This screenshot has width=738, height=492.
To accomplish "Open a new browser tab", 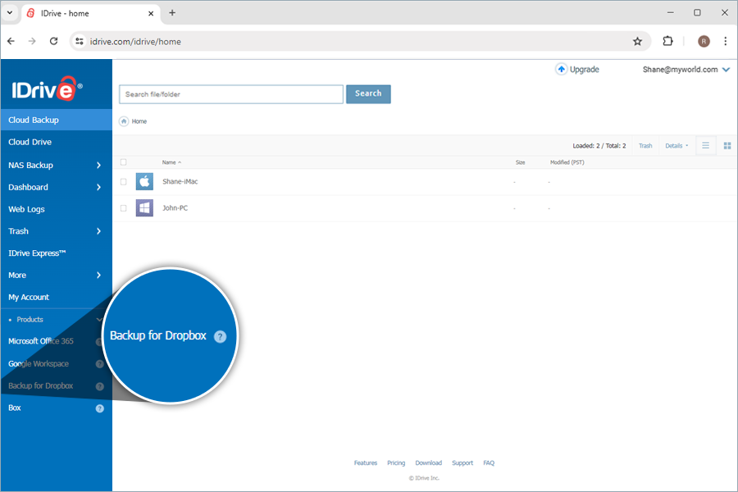I will click(x=172, y=13).
